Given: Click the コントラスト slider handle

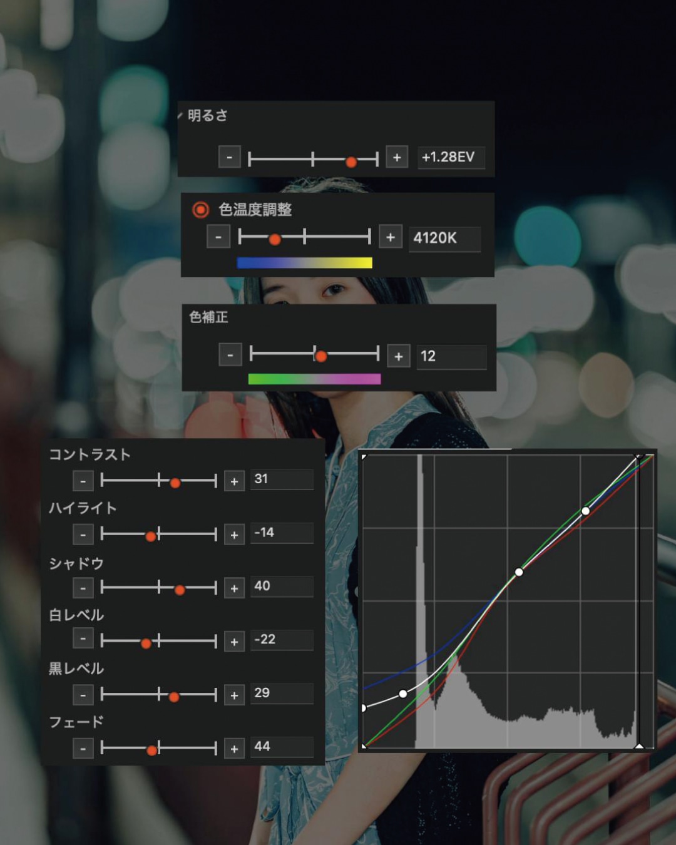Looking at the screenshot, I should point(175,483).
